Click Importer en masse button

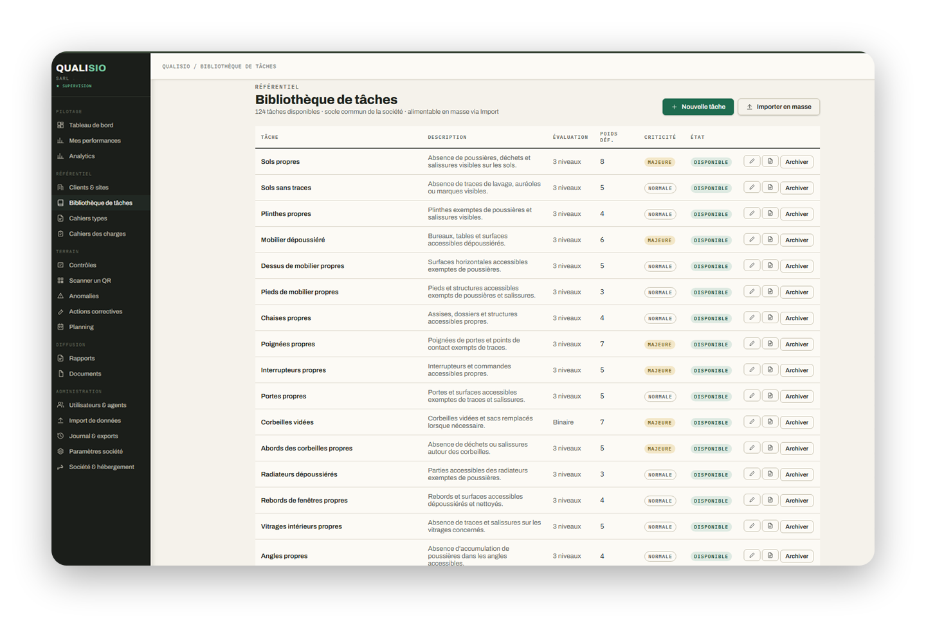(x=779, y=107)
